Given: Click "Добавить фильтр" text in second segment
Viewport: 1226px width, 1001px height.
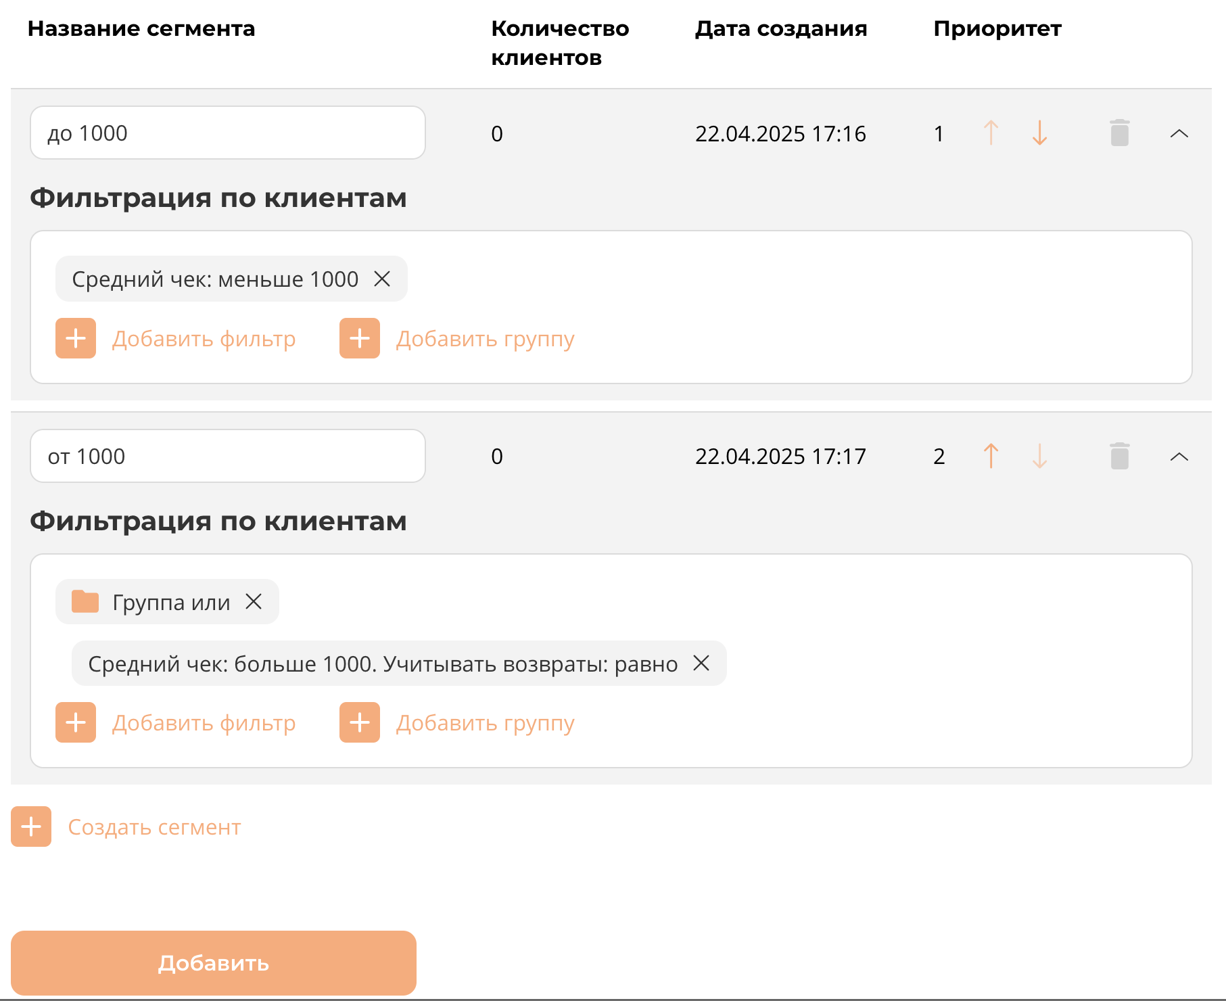Looking at the screenshot, I should 204,723.
